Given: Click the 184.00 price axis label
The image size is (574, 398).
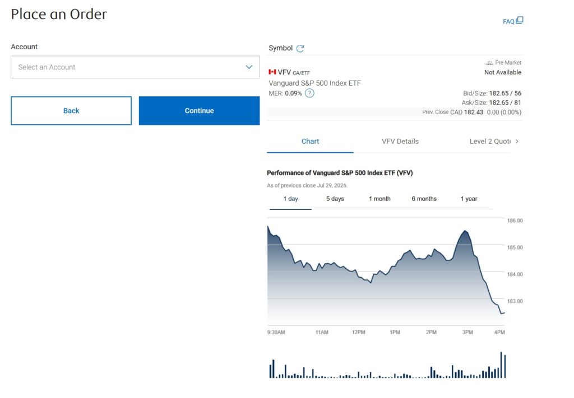Looking at the screenshot, I should click(515, 274).
